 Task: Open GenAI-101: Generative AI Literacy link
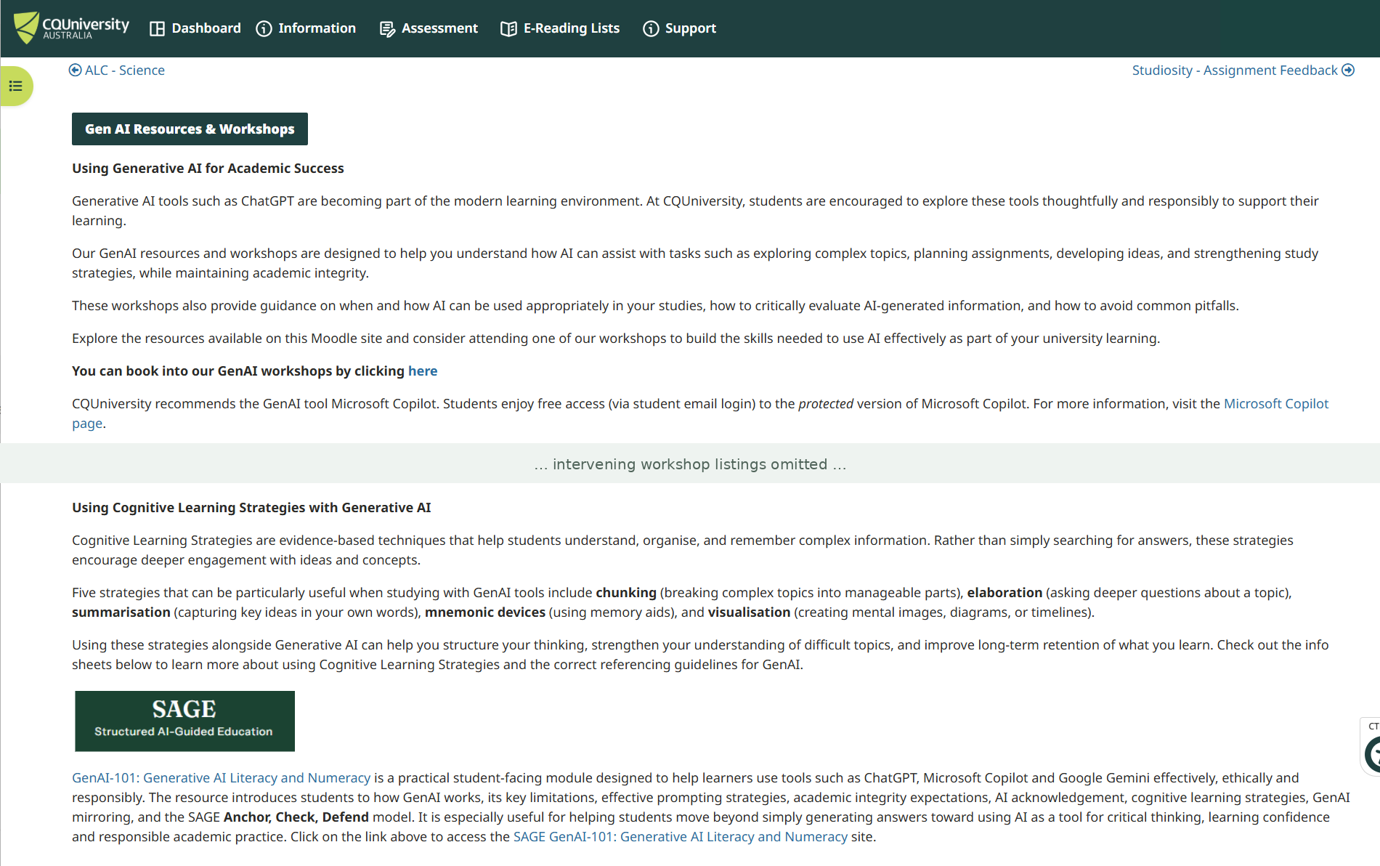point(221,777)
